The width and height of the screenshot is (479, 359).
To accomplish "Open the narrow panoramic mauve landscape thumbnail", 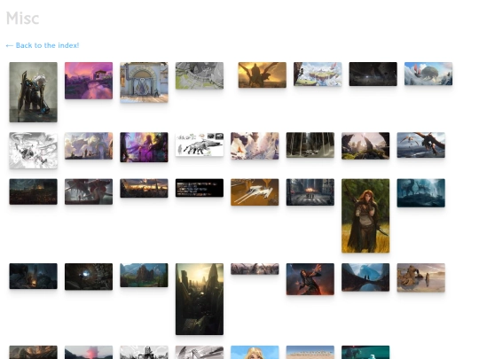I will tap(255, 269).
